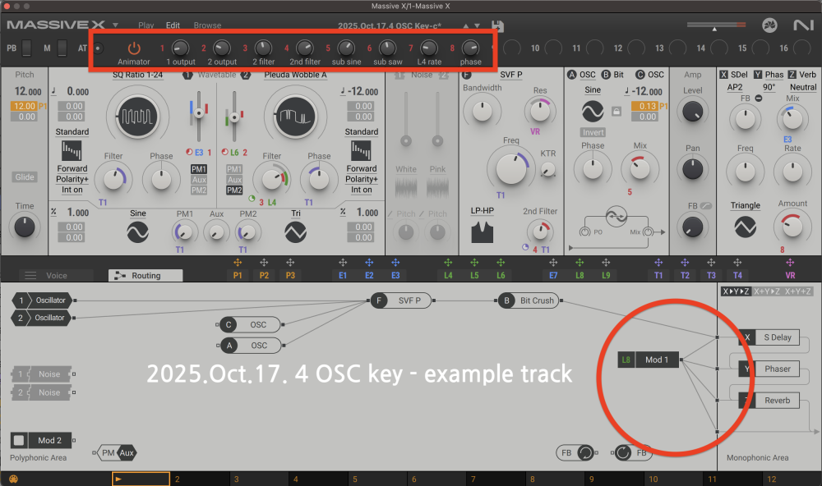822x486 pixels.
Task: Click the amber play marker in timeline slot 1
Action: [118, 479]
